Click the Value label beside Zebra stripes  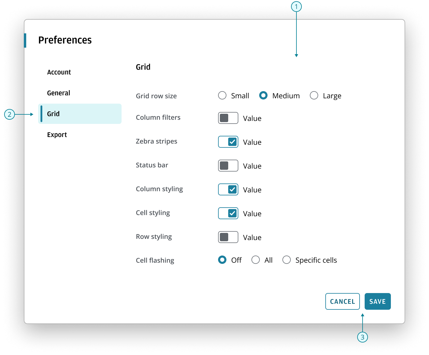(252, 142)
